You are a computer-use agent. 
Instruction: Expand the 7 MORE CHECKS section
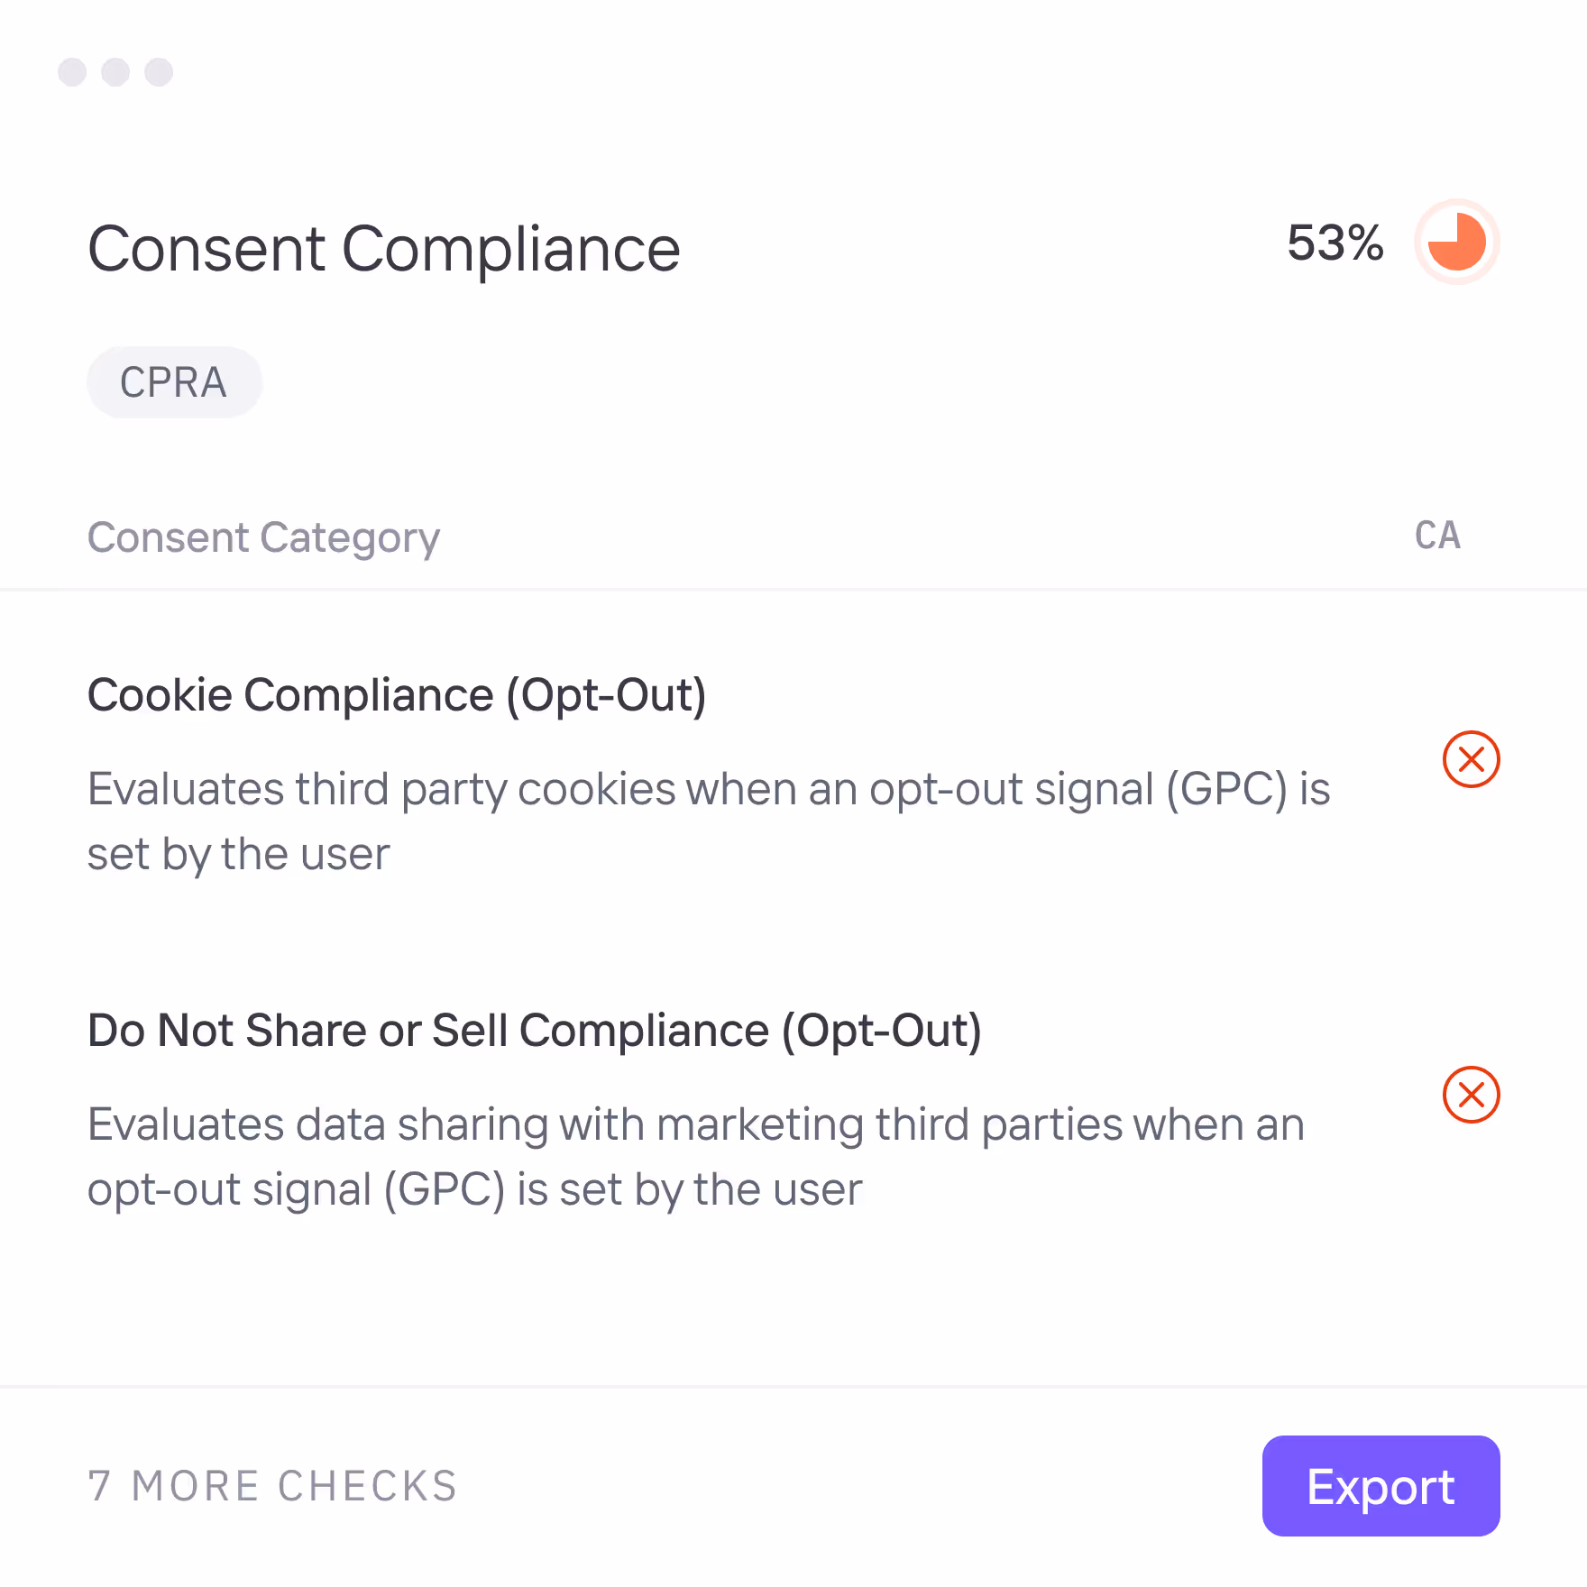click(271, 1487)
